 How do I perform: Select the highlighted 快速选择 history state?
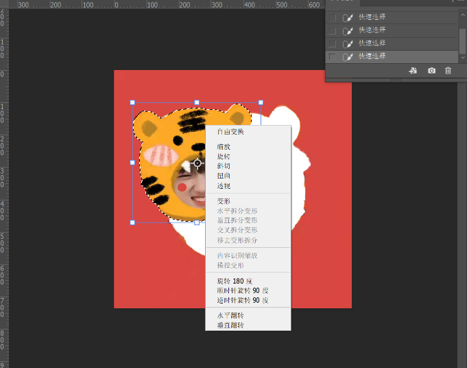[x=392, y=56]
